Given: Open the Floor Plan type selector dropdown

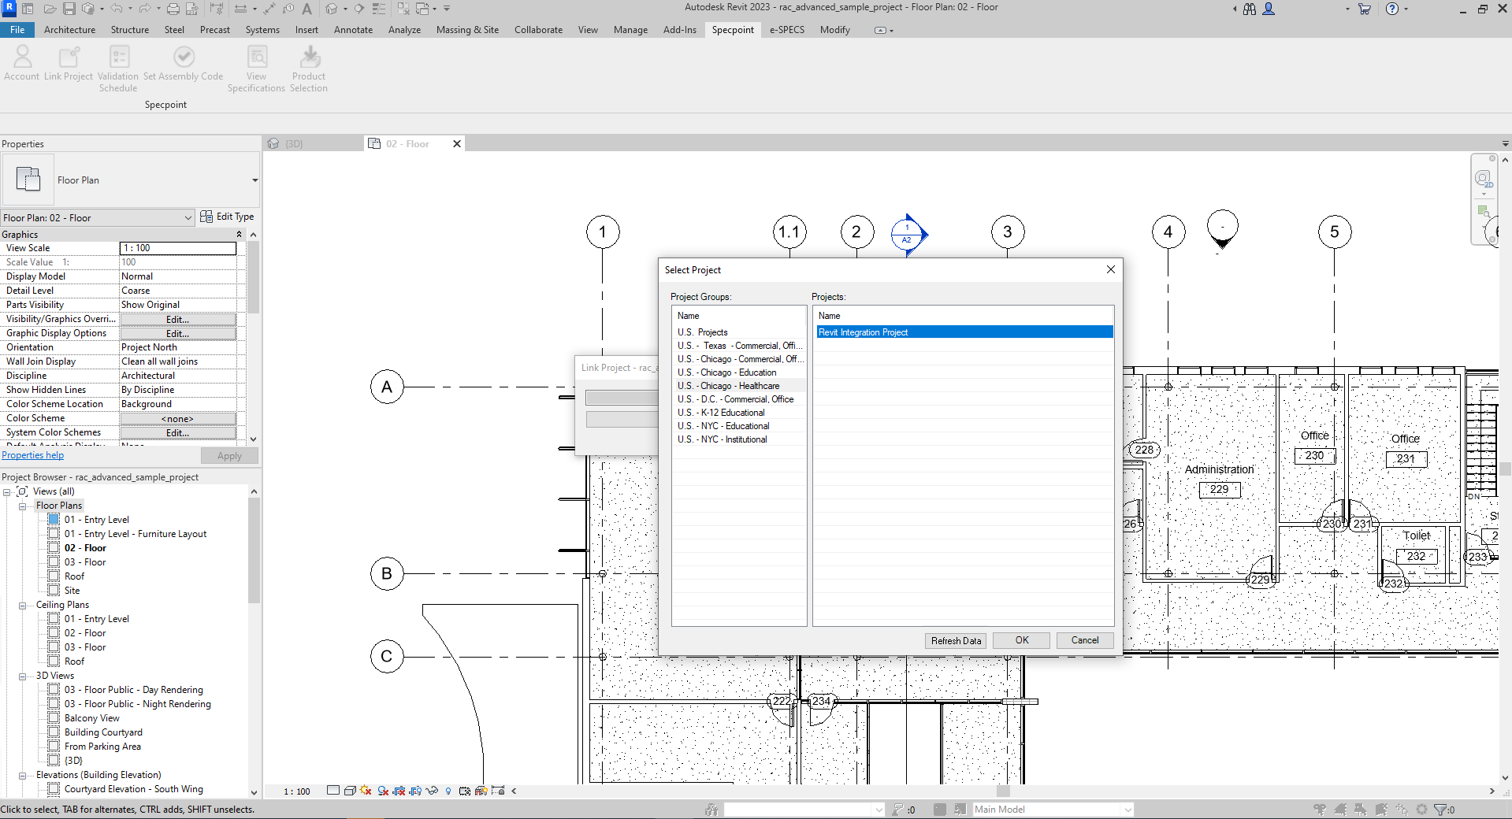Looking at the screenshot, I should pos(254,180).
